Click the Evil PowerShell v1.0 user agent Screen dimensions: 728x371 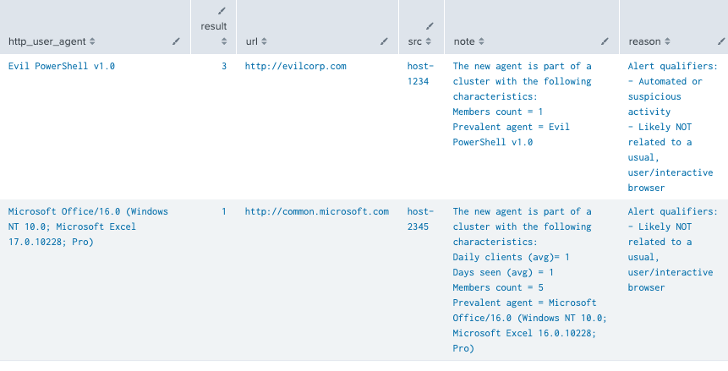tap(61, 66)
